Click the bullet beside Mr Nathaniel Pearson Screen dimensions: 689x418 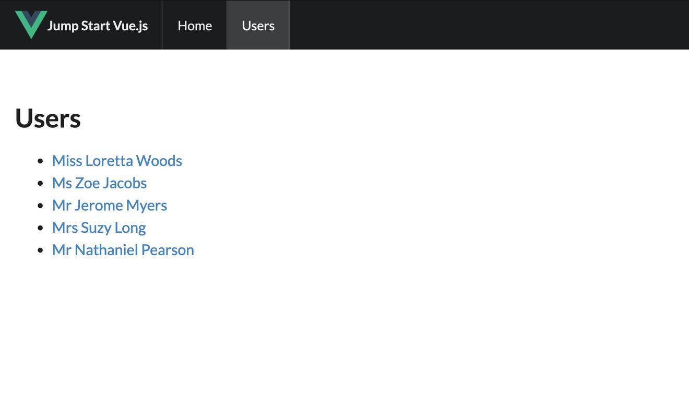point(41,250)
